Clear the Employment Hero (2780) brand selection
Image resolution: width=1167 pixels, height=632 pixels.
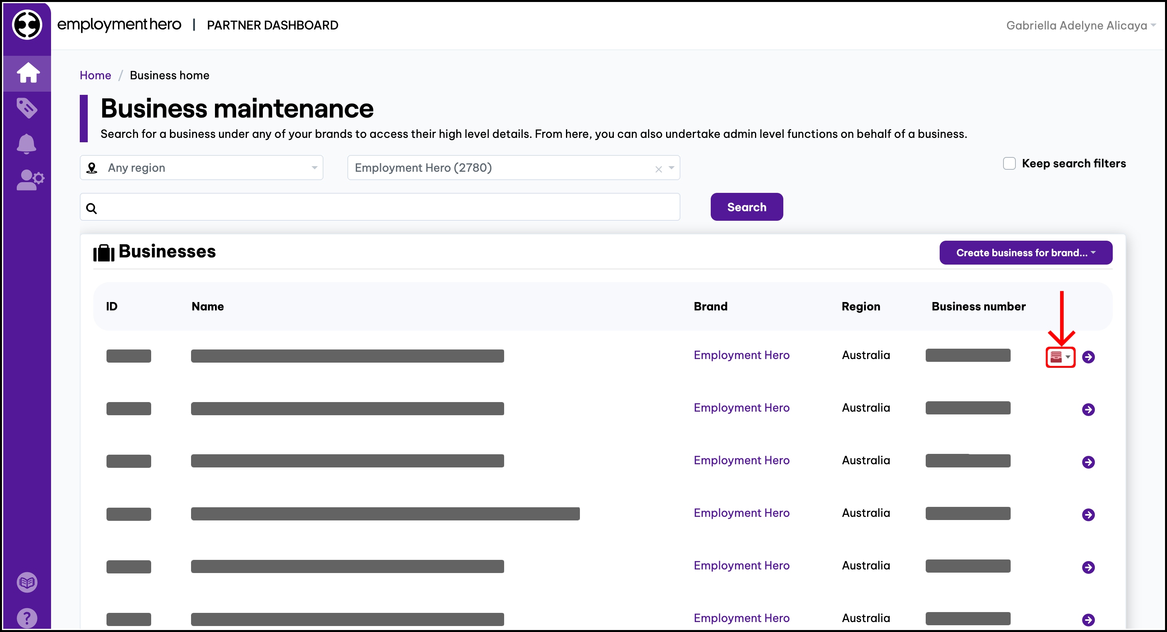(658, 169)
